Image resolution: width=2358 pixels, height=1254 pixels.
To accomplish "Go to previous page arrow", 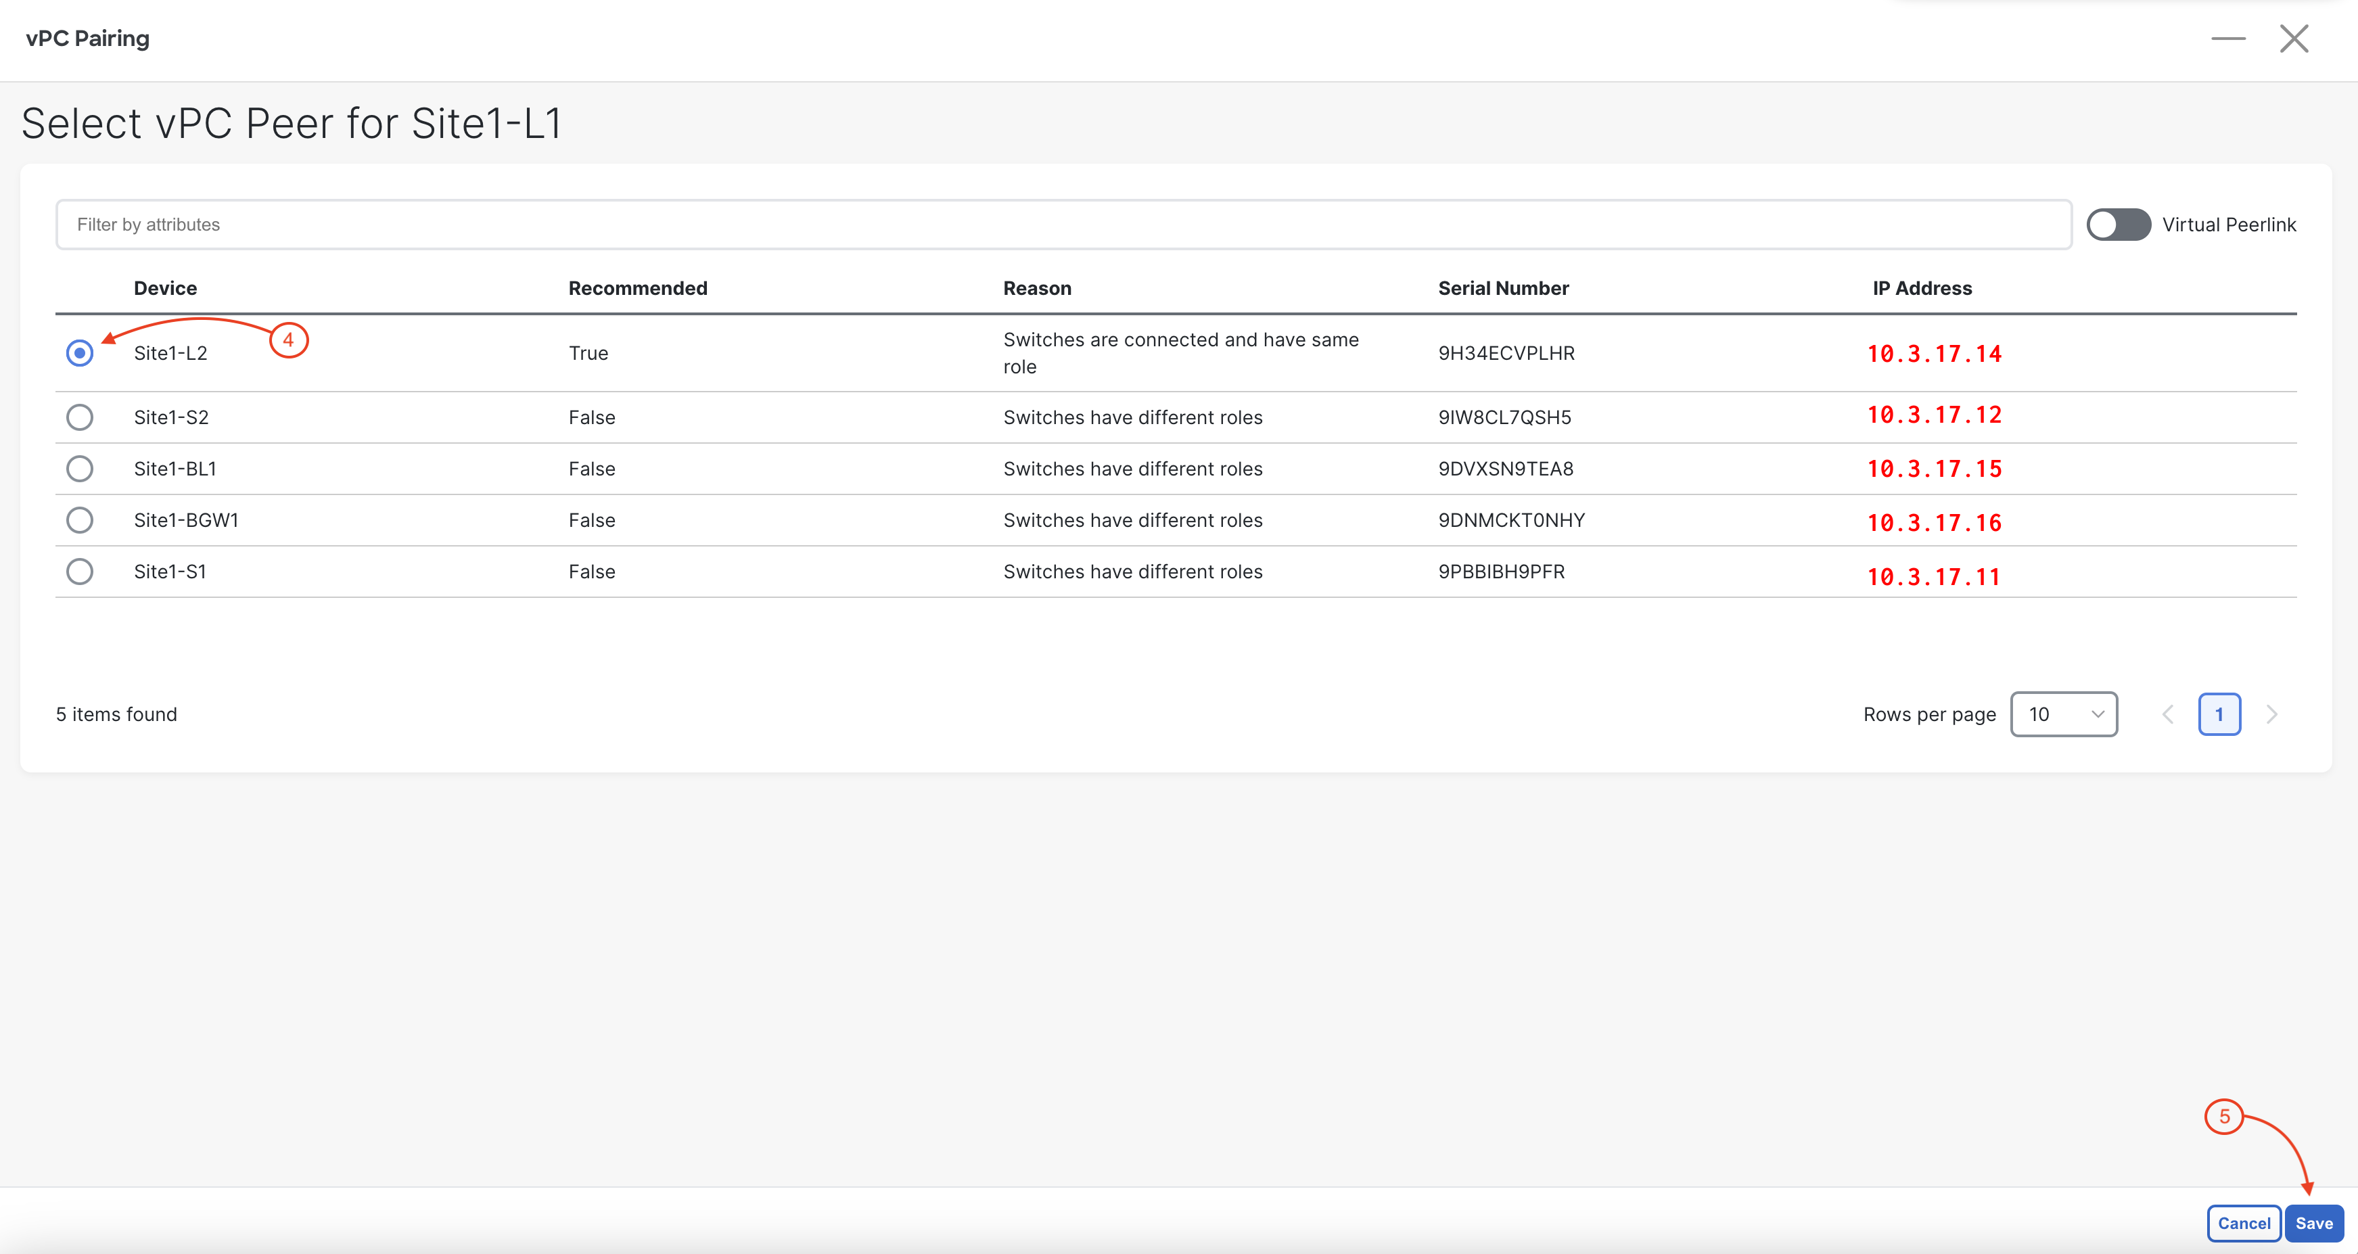I will [2168, 714].
